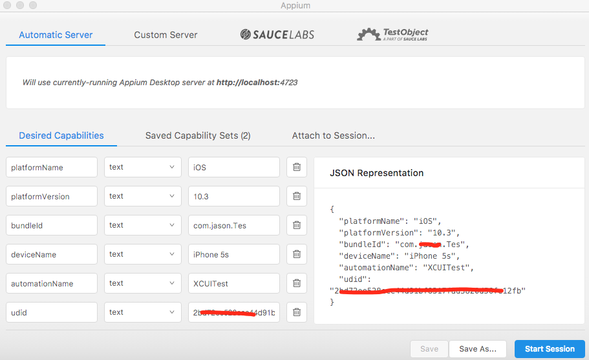Screen dimensions: 589x360
Task: Switch to the Custom Server tab
Action: (166, 35)
